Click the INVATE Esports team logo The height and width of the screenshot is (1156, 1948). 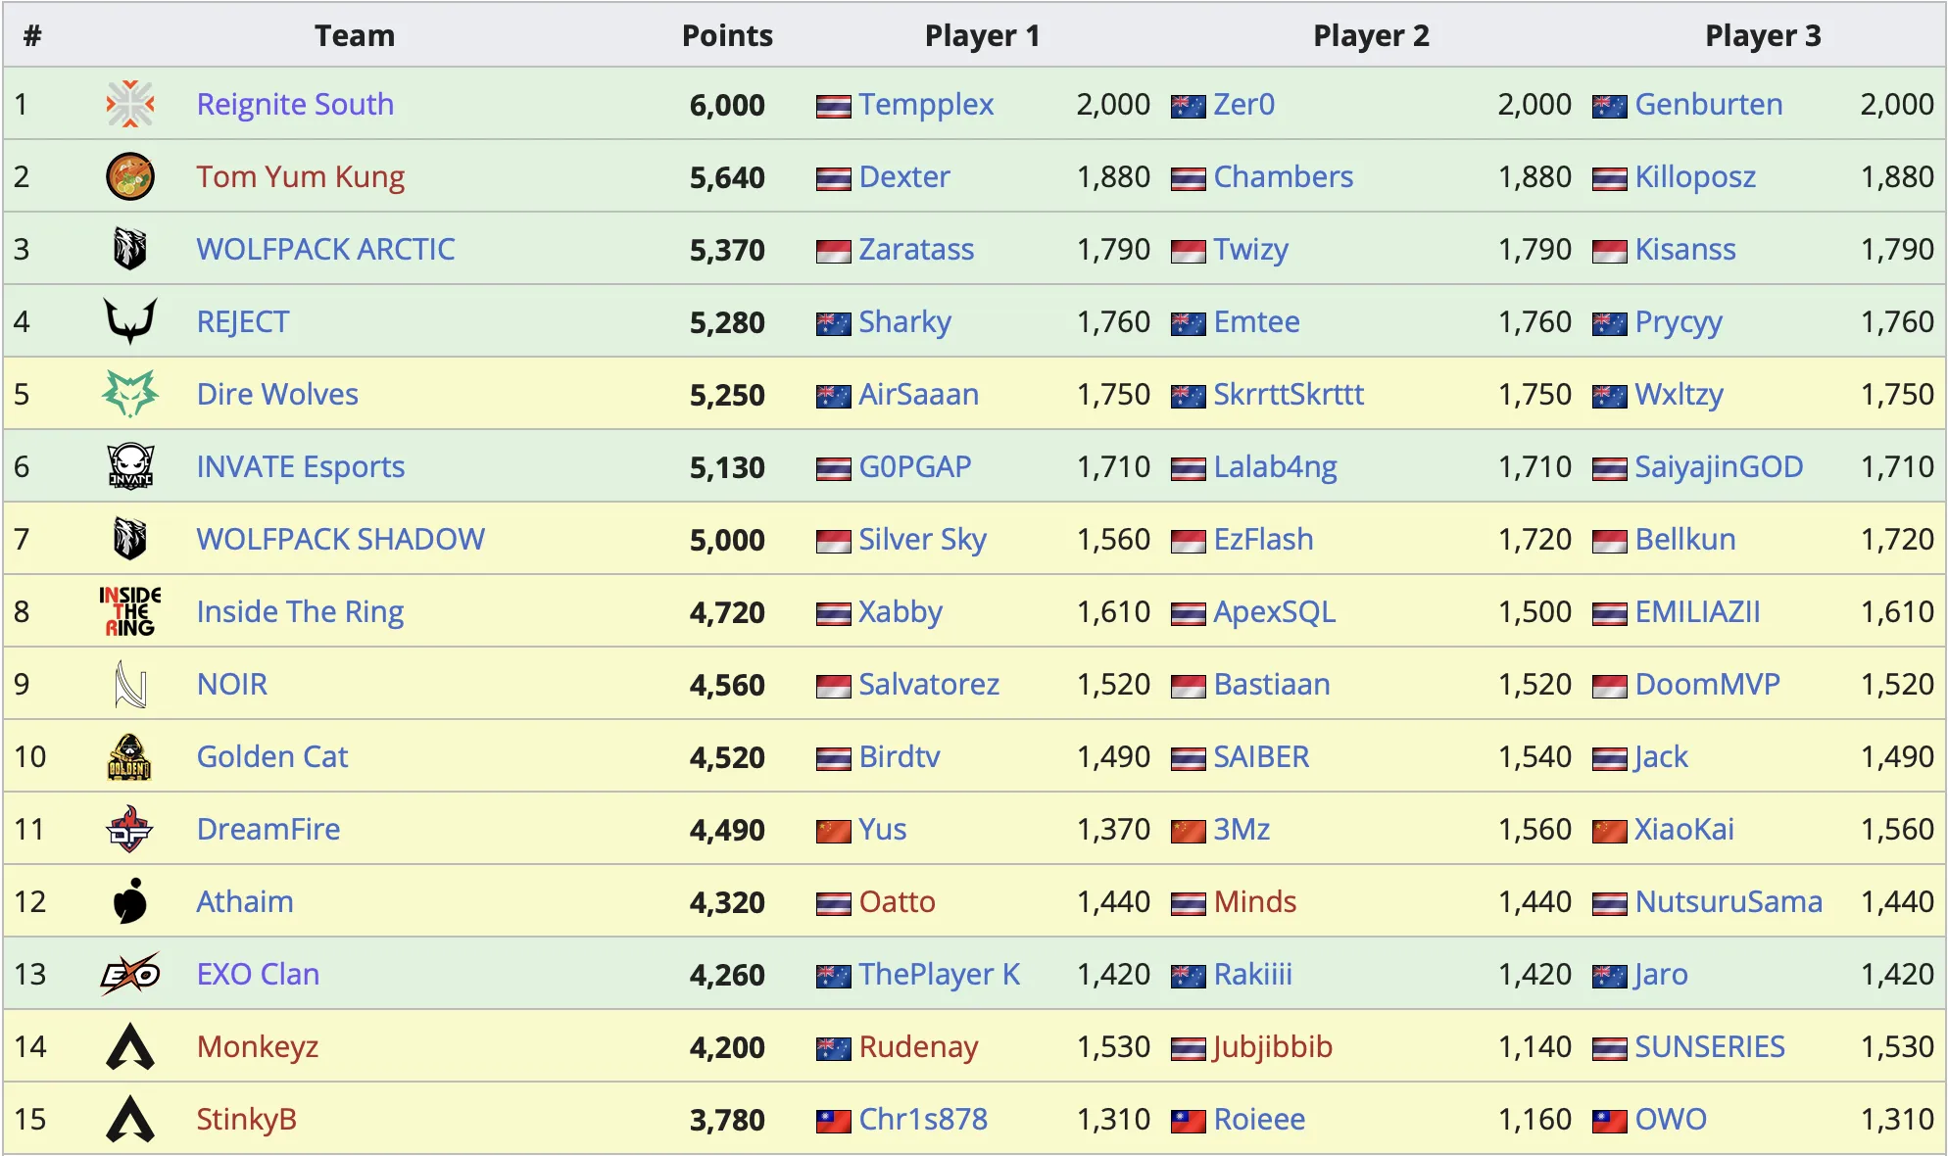click(x=129, y=466)
